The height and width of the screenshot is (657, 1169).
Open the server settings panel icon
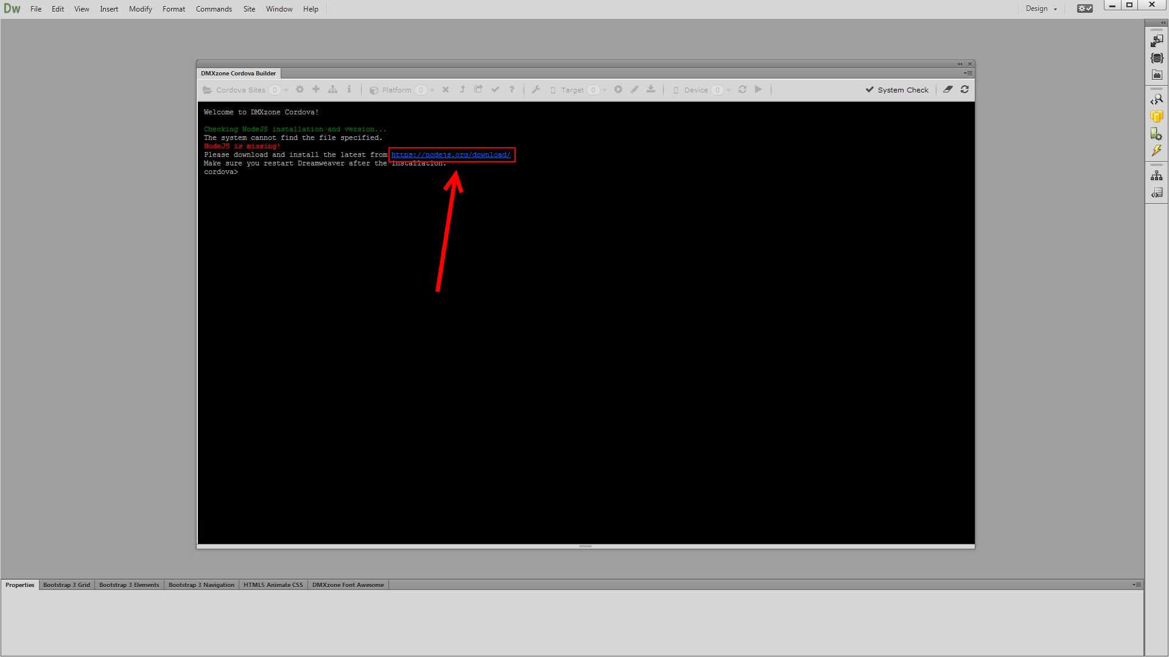(1157, 133)
